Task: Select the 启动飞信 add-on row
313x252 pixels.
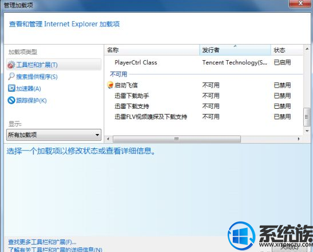Action: (203, 85)
